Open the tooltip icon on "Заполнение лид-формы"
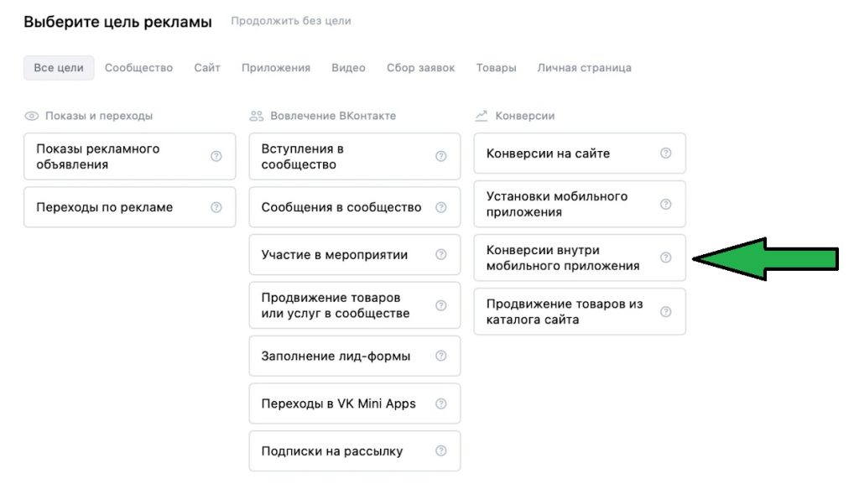Image resolution: width=859 pixels, height=489 pixels. click(440, 356)
